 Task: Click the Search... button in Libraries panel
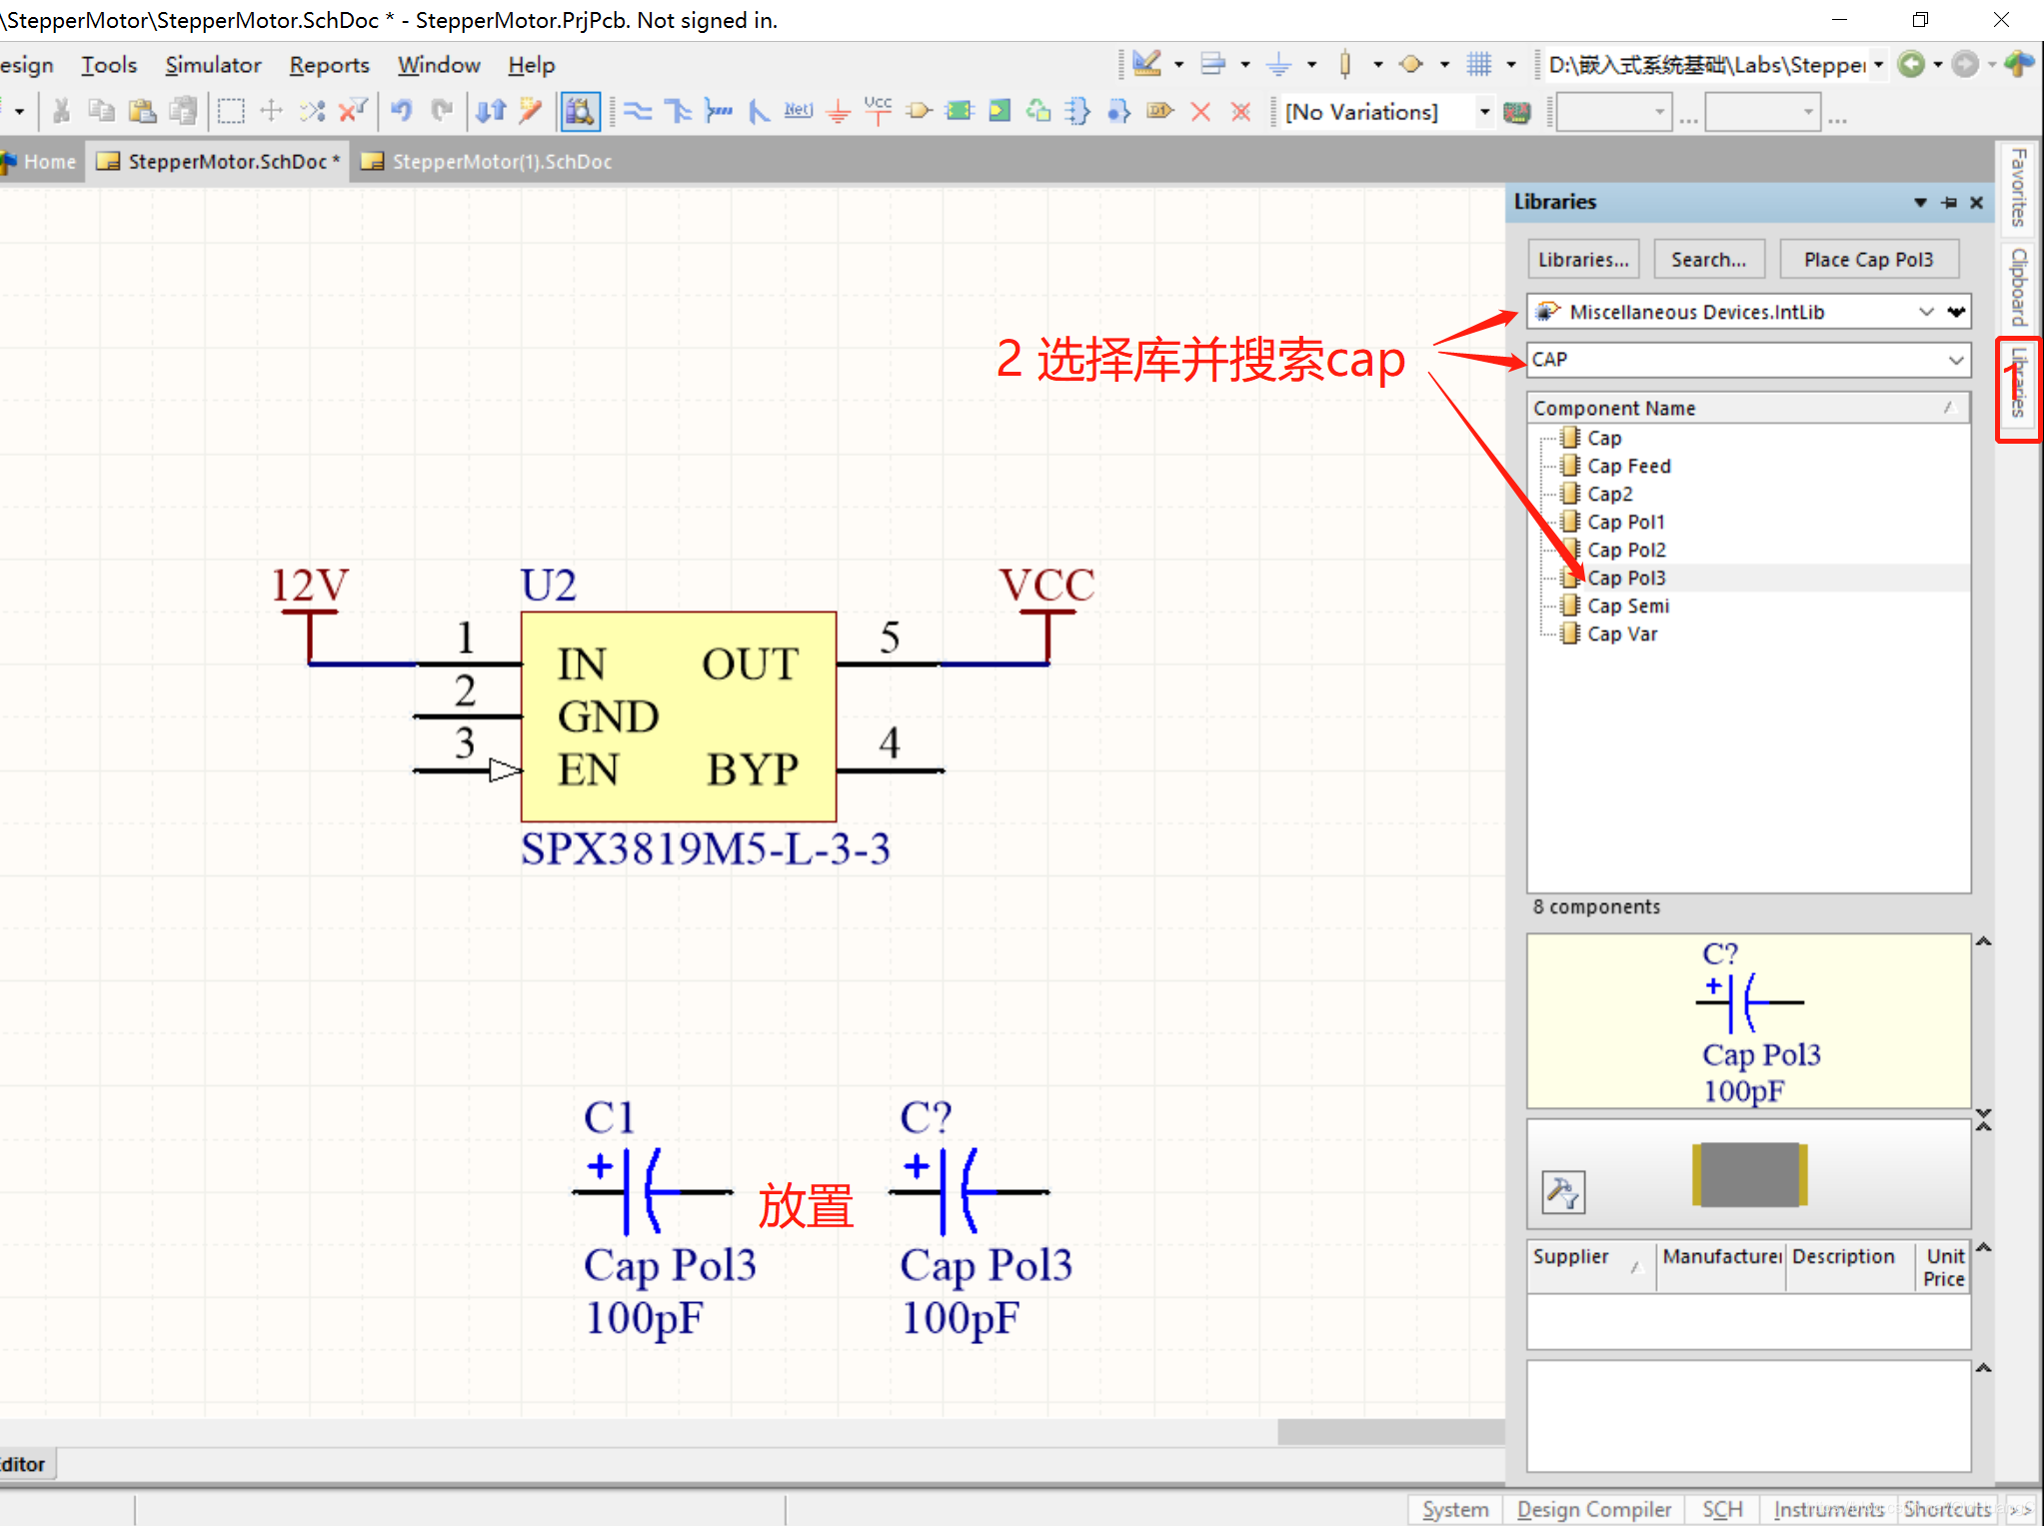(x=1708, y=260)
